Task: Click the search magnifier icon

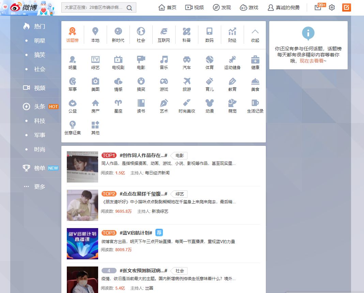Action: [129, 8]
